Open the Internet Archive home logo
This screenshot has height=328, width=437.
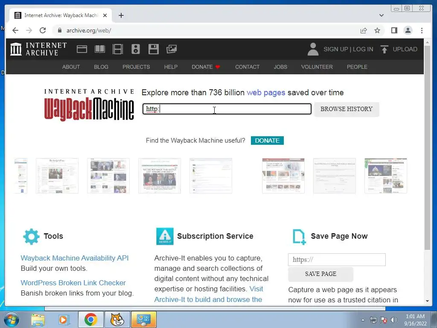click(x=38, y=49)
